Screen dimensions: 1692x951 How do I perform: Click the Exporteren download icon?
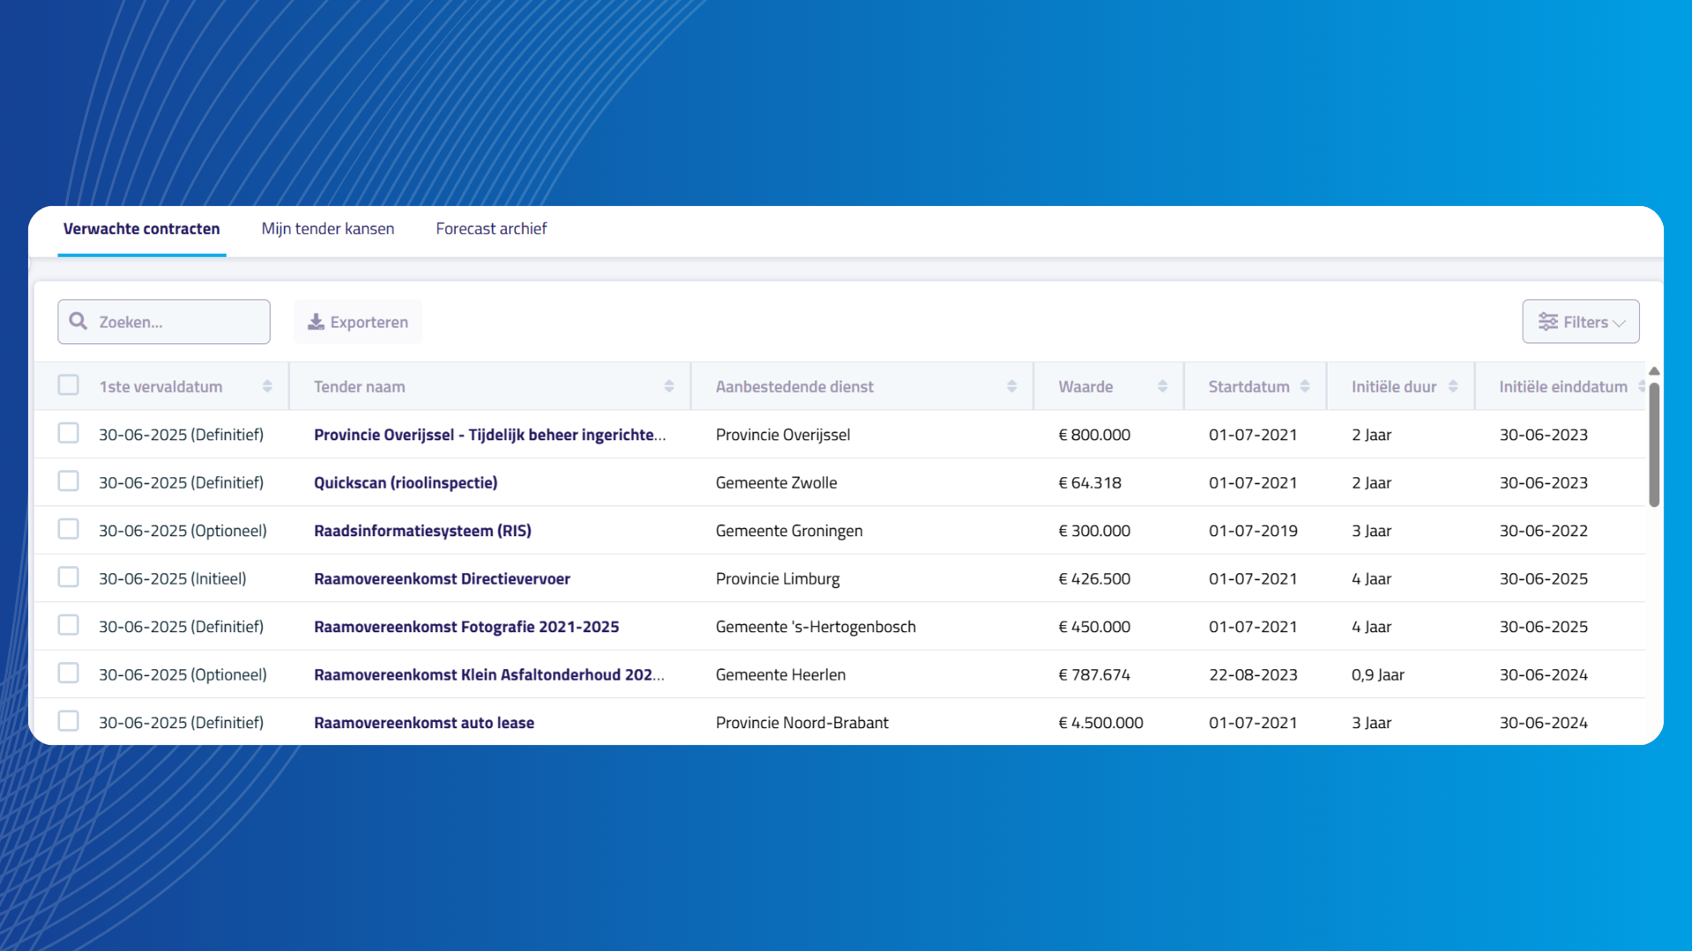pyautogui.click(x=315, y=321)
